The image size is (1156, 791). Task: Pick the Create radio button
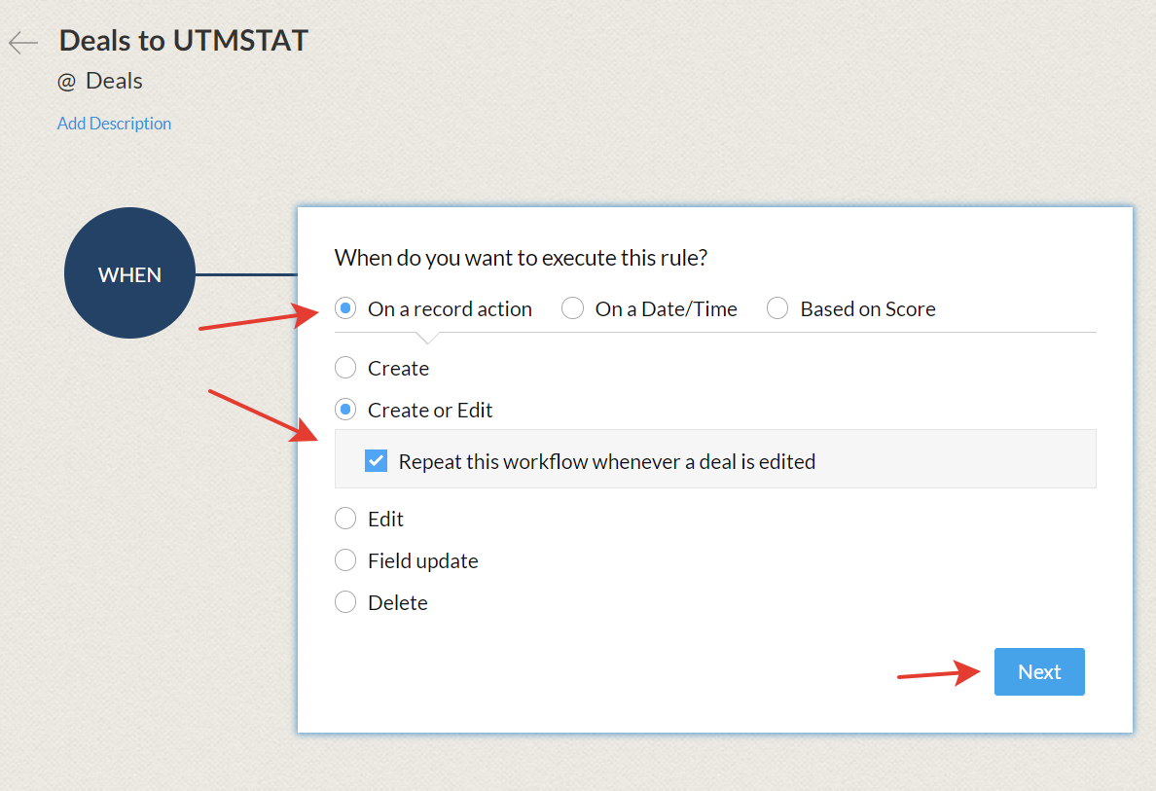(x=345, y=369)
